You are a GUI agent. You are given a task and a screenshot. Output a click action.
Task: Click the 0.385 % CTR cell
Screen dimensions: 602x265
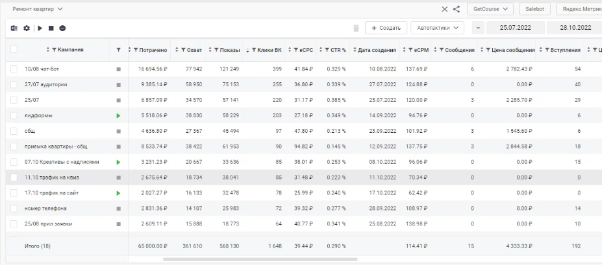(x=336, y=100)
